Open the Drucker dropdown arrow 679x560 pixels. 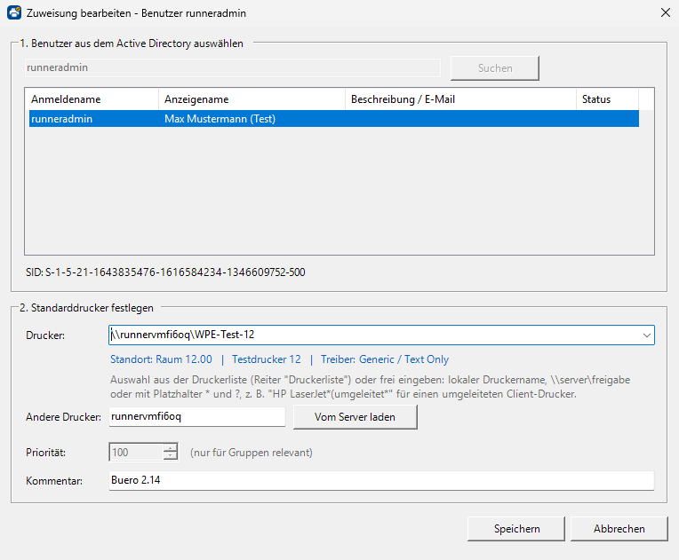coord(646,335)
